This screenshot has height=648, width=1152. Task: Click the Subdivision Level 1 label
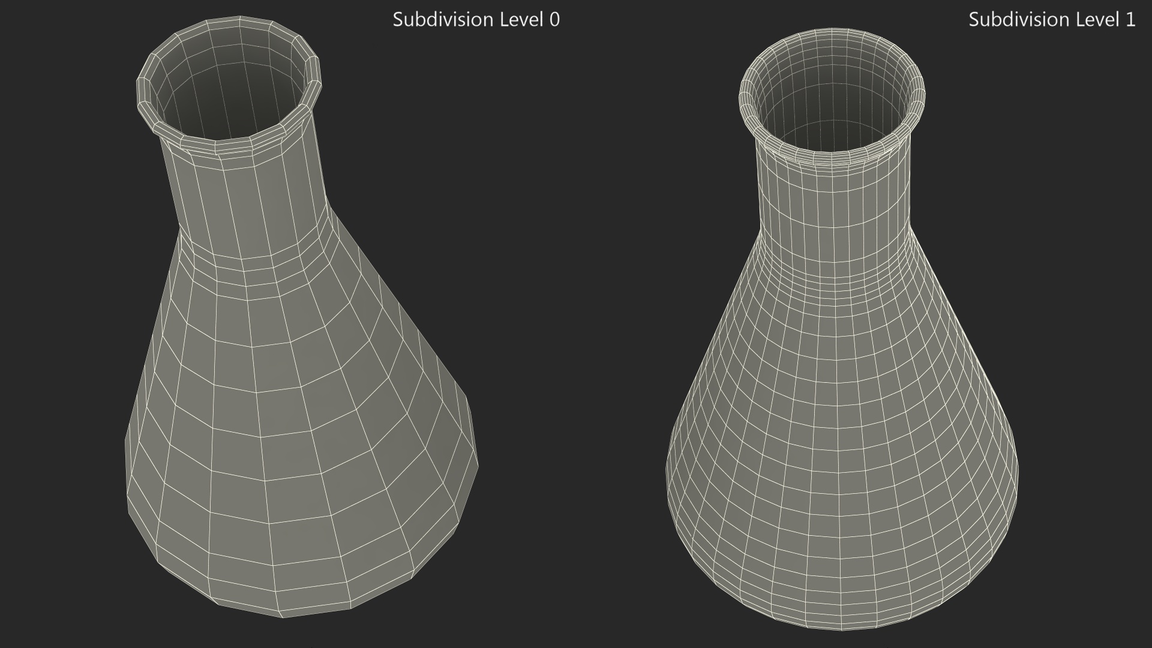1051,19
